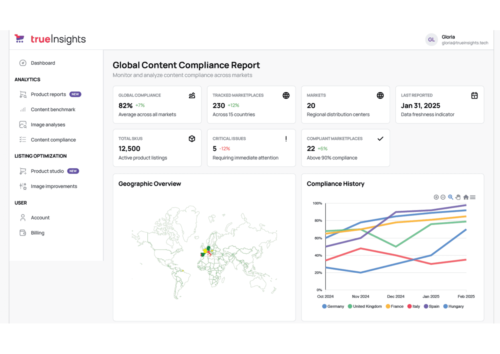The height and width of the screenshot is (354, 500).
Task: Click the Billing wallet icon
Action: pos(23,233)
